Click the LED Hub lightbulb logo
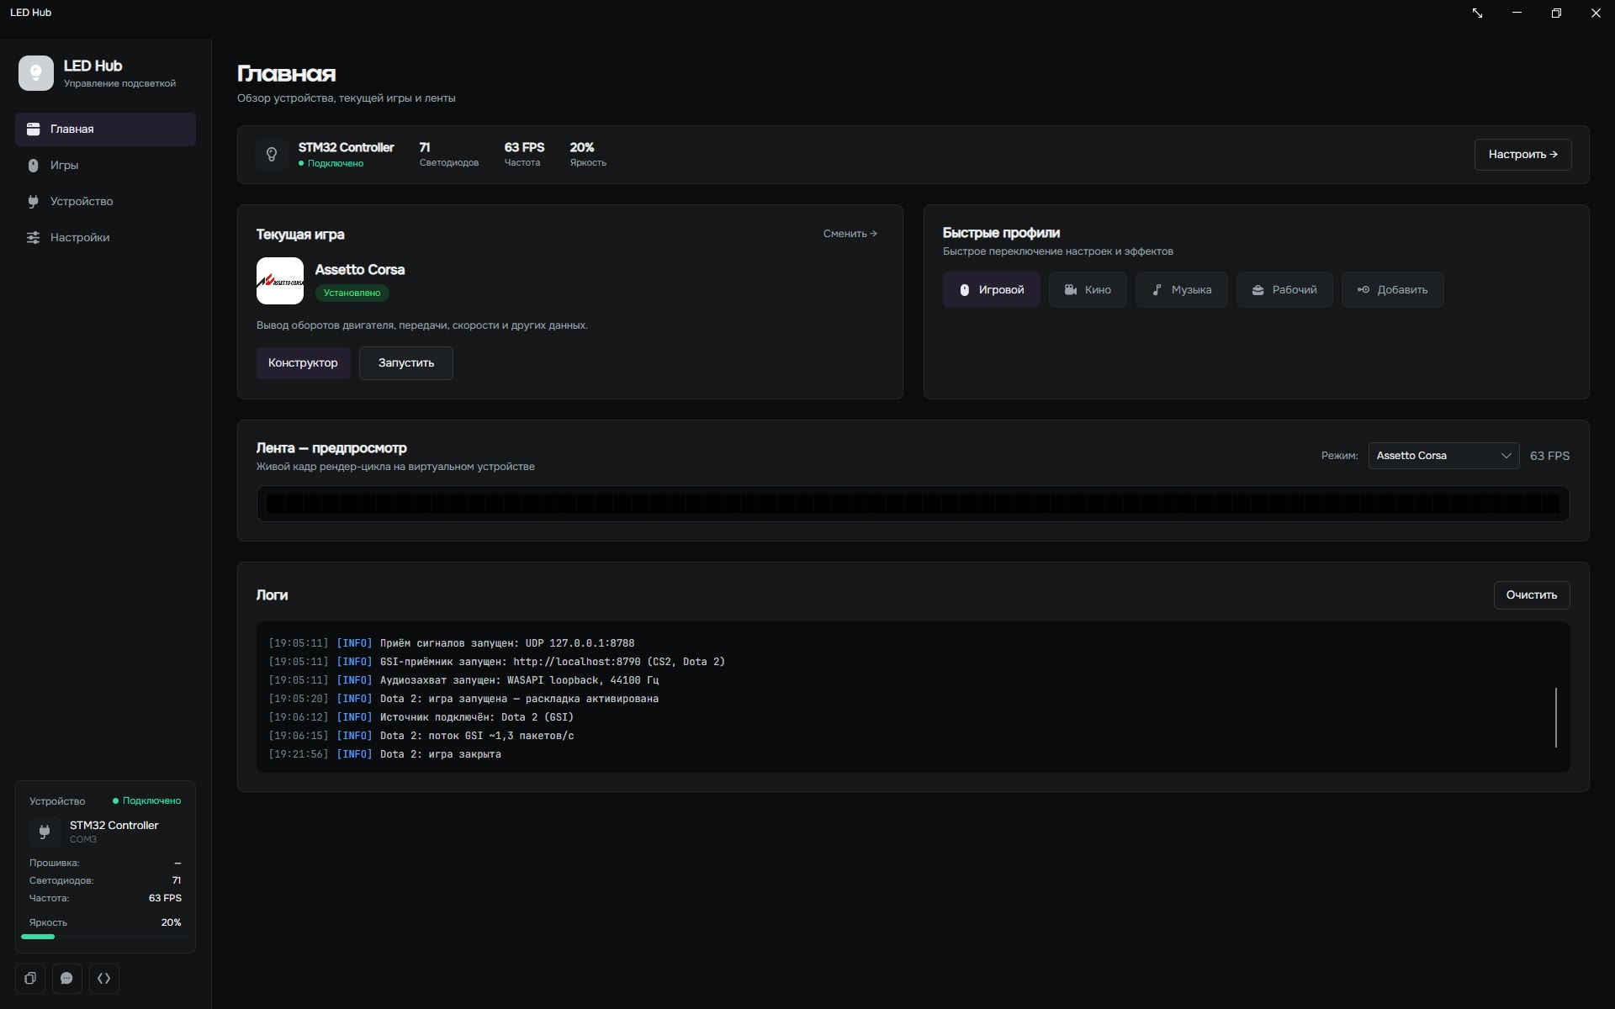1615x1009 pixels. tap(36, 73)
